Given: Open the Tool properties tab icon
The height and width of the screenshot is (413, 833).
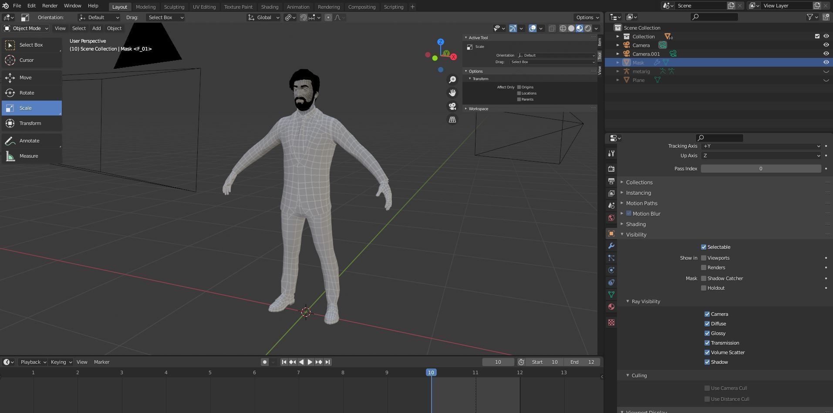Looking at the screenshot, I should pyautogui.click(x=611, y=153).
